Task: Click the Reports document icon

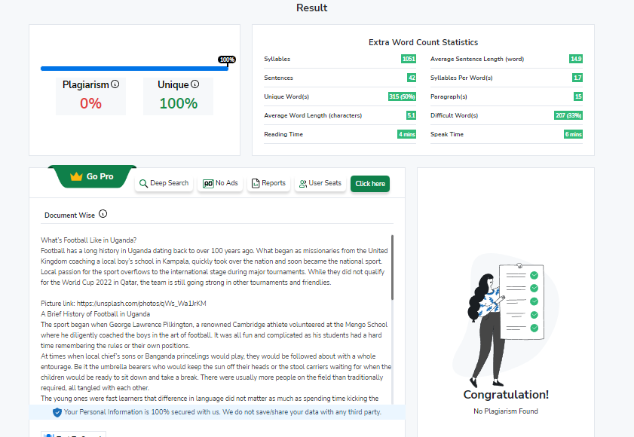Action: click(256, 183)
